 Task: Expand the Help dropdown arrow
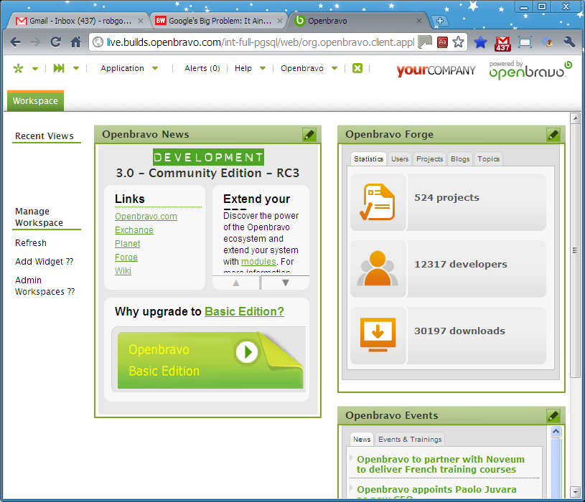(263, 69)
